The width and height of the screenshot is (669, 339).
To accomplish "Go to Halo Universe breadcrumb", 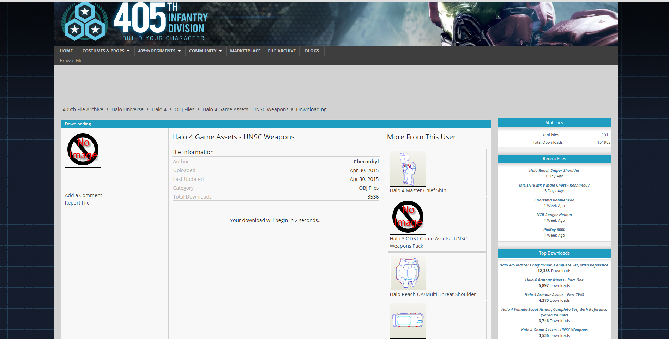I will (x=127, y=109).
